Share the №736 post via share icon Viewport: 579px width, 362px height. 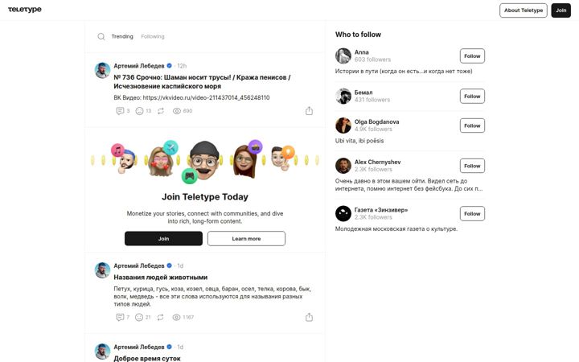coord(309,111)
